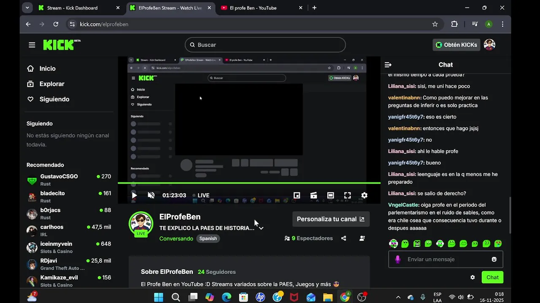The image size is (540, 303).
Task: Open the OBS Studio taskbar icon
Action: coord(362,297)
